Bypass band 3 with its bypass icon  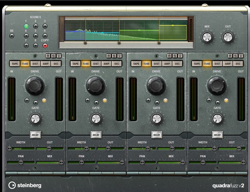click(180, 56)
